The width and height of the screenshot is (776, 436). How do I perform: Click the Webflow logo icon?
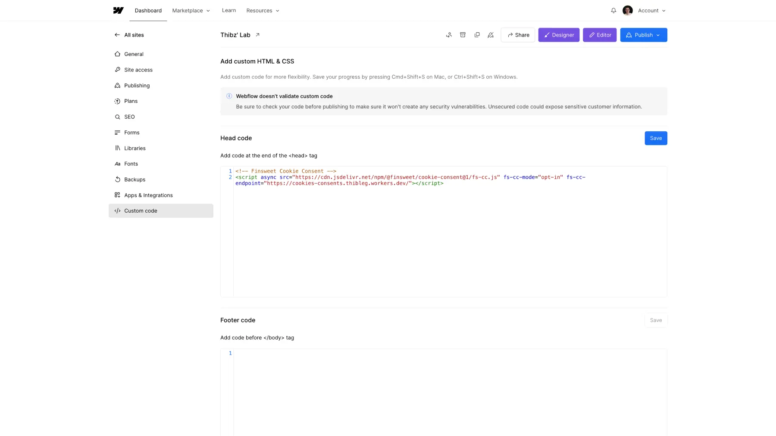(118, 10)
